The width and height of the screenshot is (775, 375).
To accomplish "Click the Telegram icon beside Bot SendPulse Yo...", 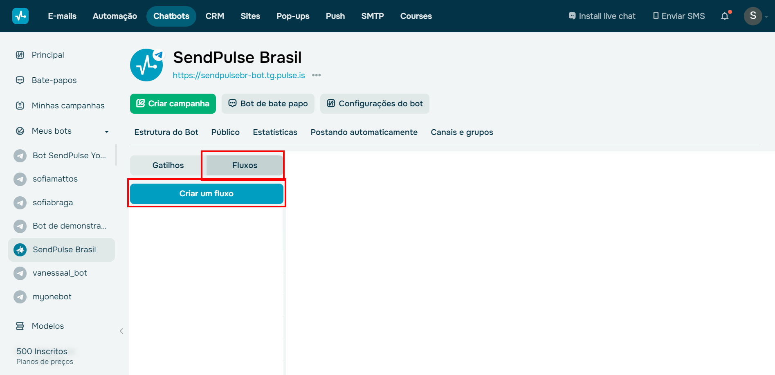I will coord(20,156).
